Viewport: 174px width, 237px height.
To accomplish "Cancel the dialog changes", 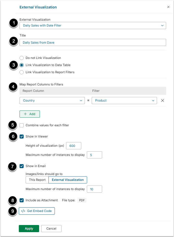I will pyautogui.click(x=51, y=229).
